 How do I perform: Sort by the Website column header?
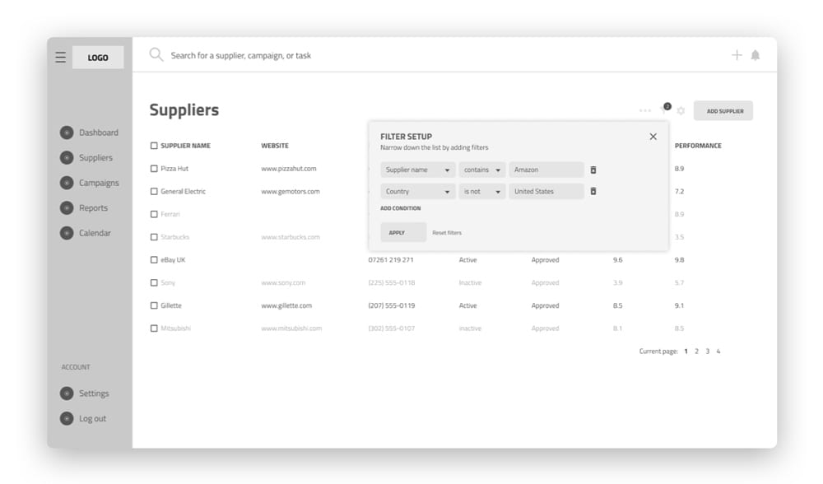click(275, 146)
